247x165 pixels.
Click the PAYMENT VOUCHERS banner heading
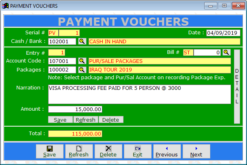tap(123, 21)
